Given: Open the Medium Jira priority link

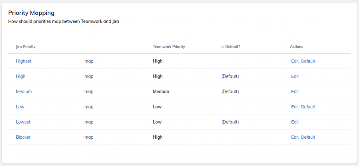Looking at the screenshot, I should coord(24,92).
